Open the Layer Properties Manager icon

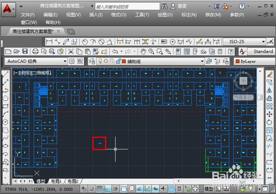coord(92,61)
